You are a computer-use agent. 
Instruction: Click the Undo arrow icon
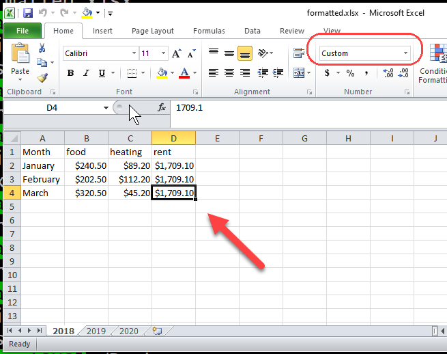coord(42,12)
